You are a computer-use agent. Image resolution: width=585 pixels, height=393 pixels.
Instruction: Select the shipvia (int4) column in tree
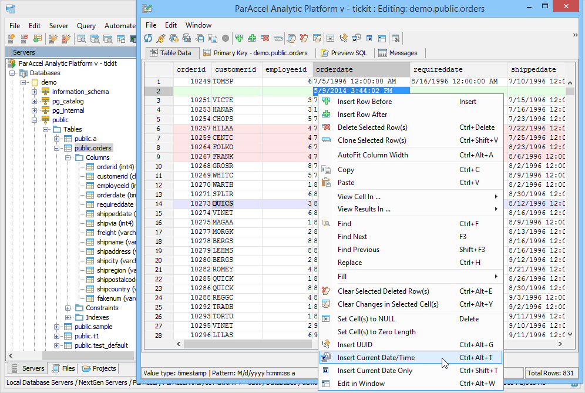(115, 223)
